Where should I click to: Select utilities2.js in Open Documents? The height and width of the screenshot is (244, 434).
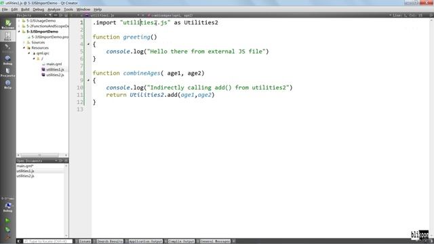coord(26,176)
